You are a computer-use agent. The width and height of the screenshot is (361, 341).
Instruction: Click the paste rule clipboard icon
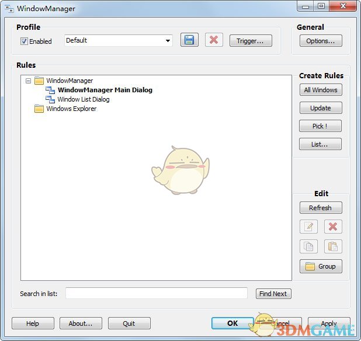[x=333, y=246]
